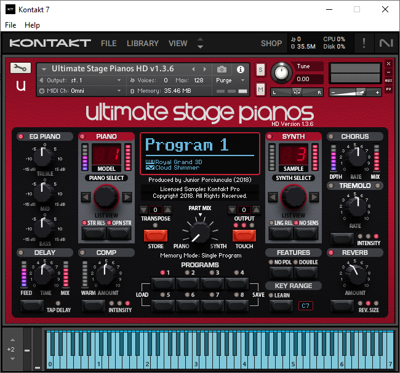Click the red STORE button
The width and height of the screenshot is (400, 373).
[156, 236]
